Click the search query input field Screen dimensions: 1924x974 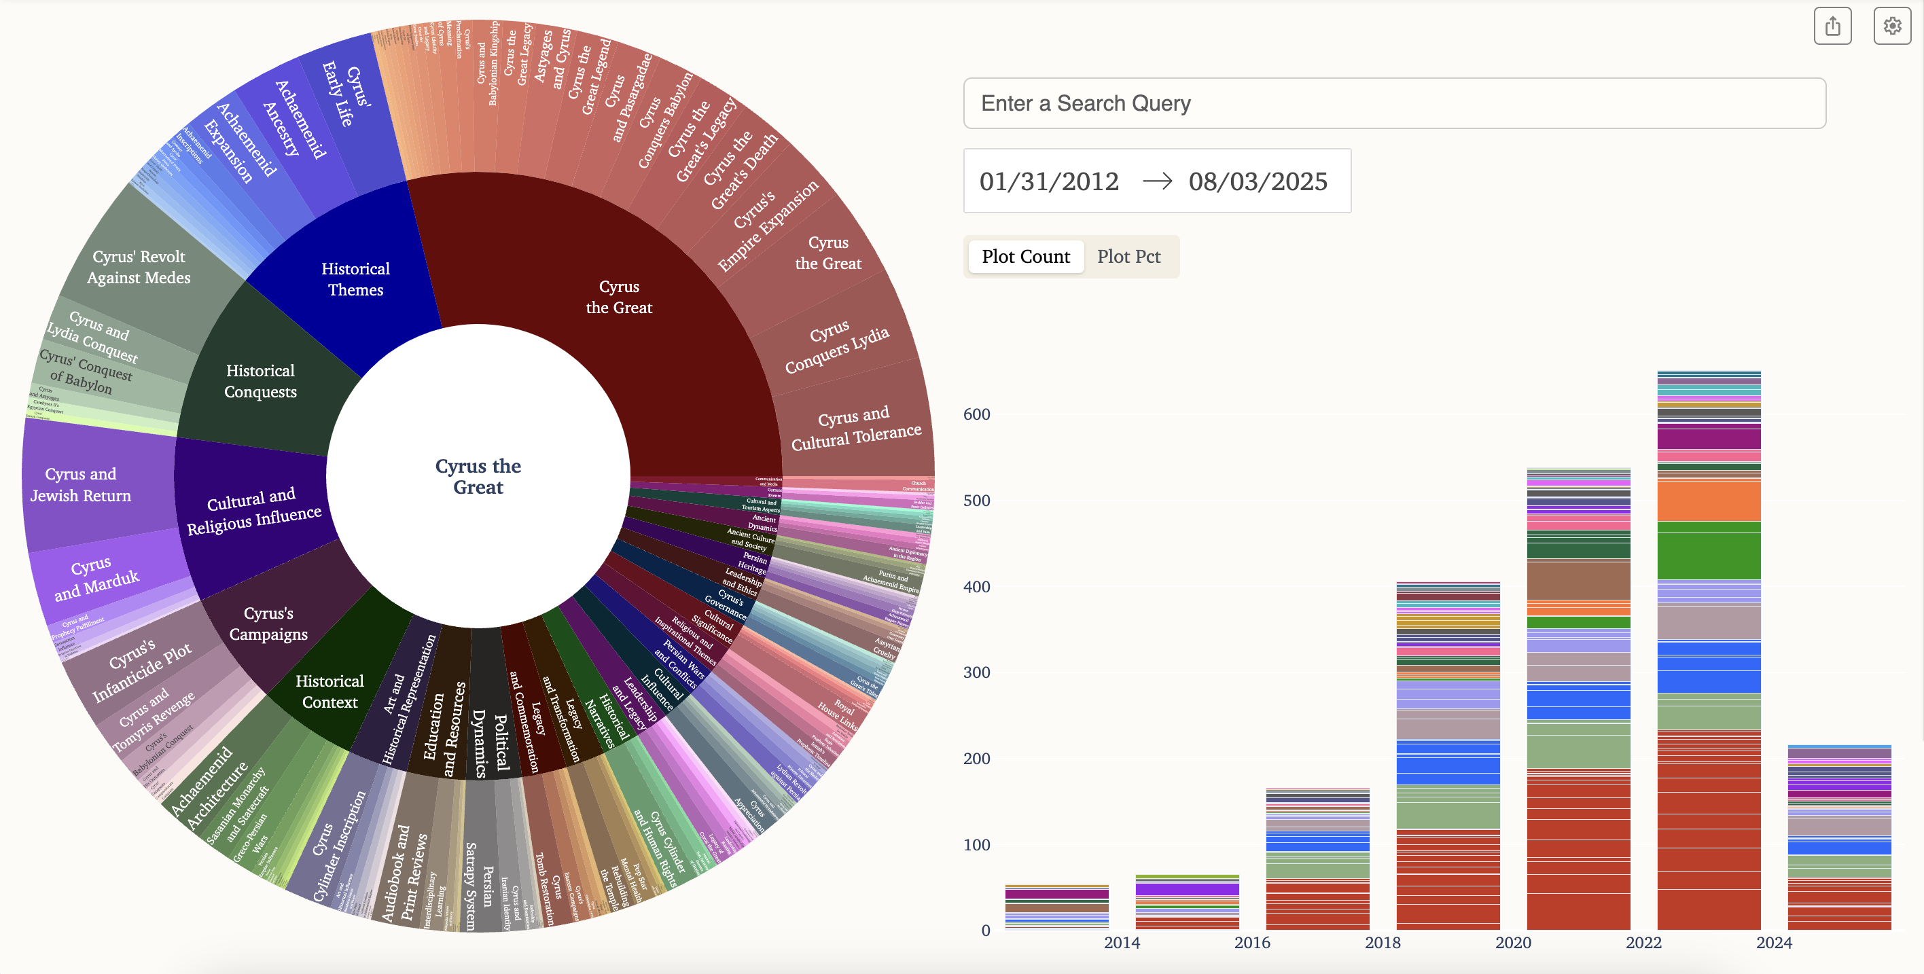click(1393, 103)
